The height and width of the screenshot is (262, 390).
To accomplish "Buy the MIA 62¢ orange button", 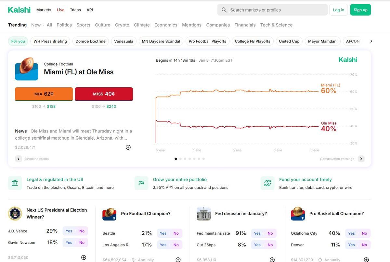I will pos(44,94).
